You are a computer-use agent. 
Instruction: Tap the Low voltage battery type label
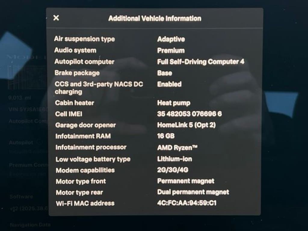click(x=93, y=159)
